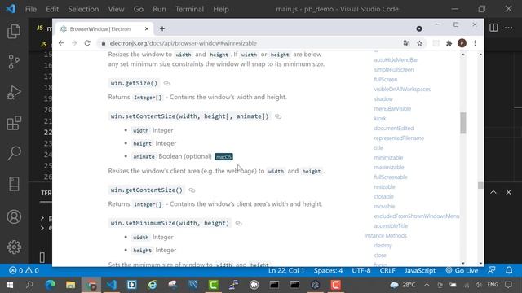The image size is (522, 293).
Task: Click the visibleOnAllWorkspaces sidebar link
Action: (402, 90)
